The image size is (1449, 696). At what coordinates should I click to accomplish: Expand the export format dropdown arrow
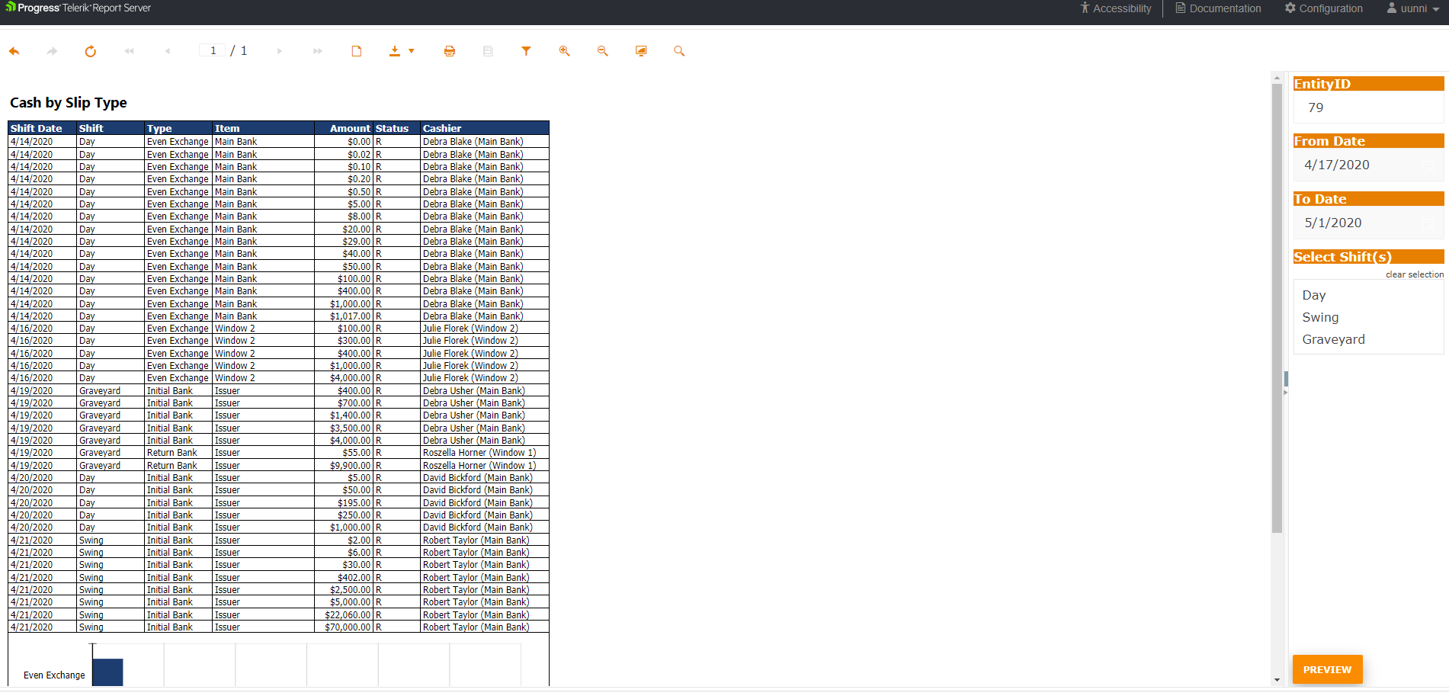pos(412,51)
